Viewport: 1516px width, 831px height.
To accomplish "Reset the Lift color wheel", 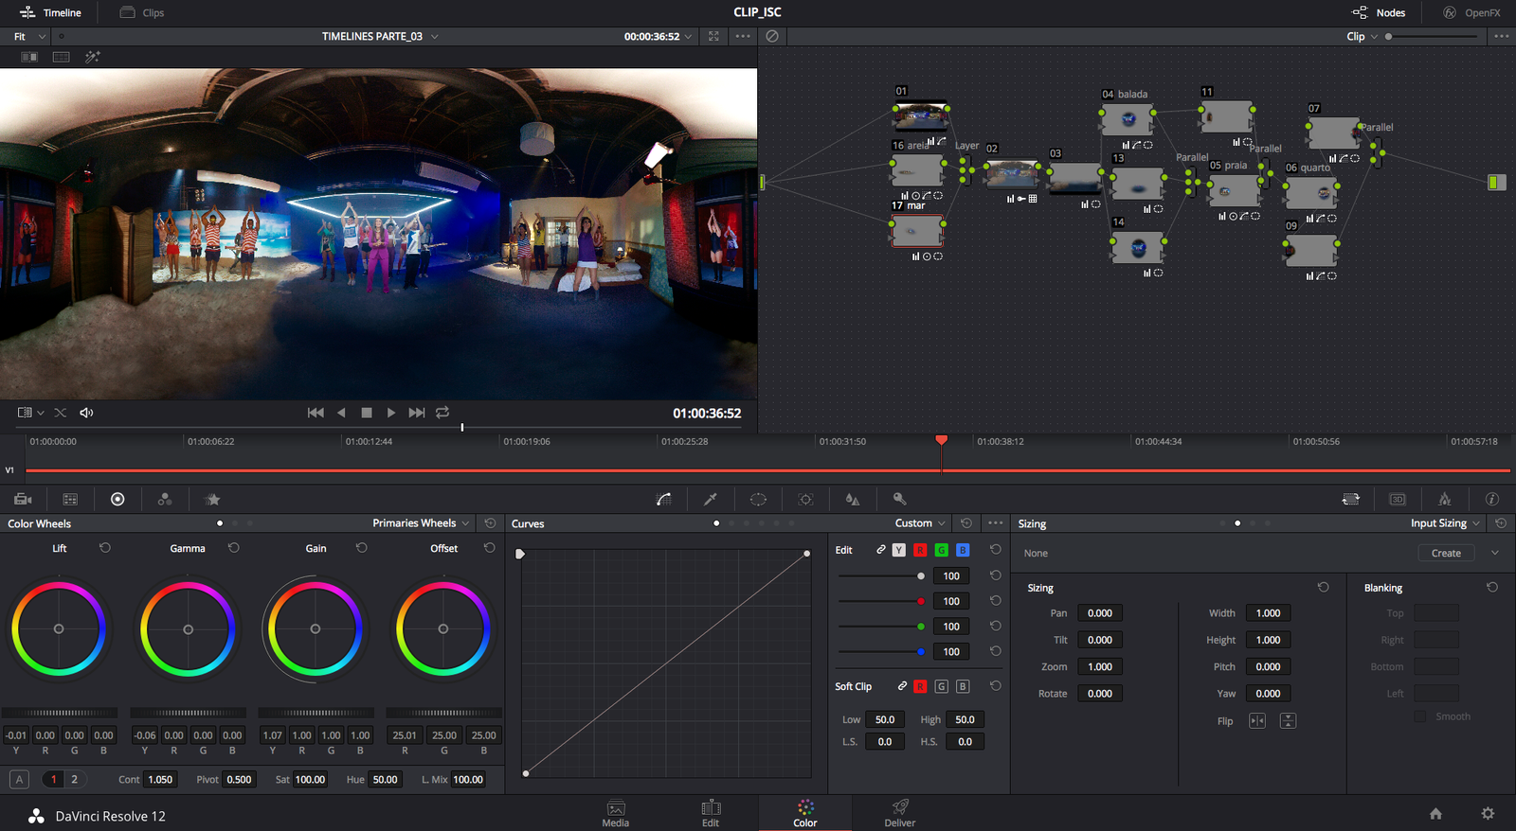I will click(x=105, y=548).
